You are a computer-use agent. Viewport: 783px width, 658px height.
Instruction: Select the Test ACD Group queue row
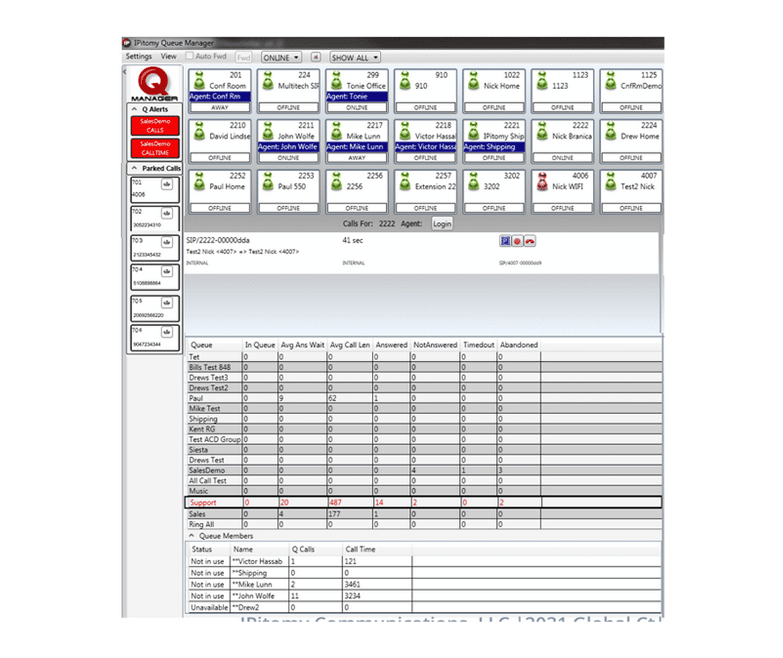click(423, 439)
